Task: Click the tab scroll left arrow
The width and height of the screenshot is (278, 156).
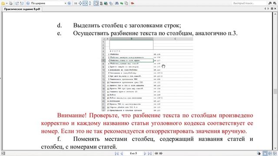Action: [265, 9]
